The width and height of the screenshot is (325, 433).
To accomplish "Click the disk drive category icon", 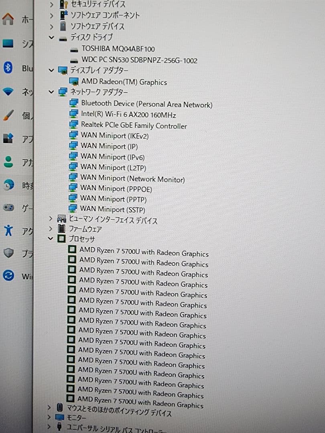I will coord(63,39).
